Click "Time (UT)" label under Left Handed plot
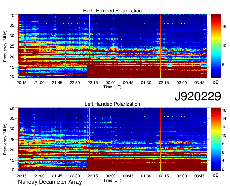230x186 pixels. coord(112,180)
